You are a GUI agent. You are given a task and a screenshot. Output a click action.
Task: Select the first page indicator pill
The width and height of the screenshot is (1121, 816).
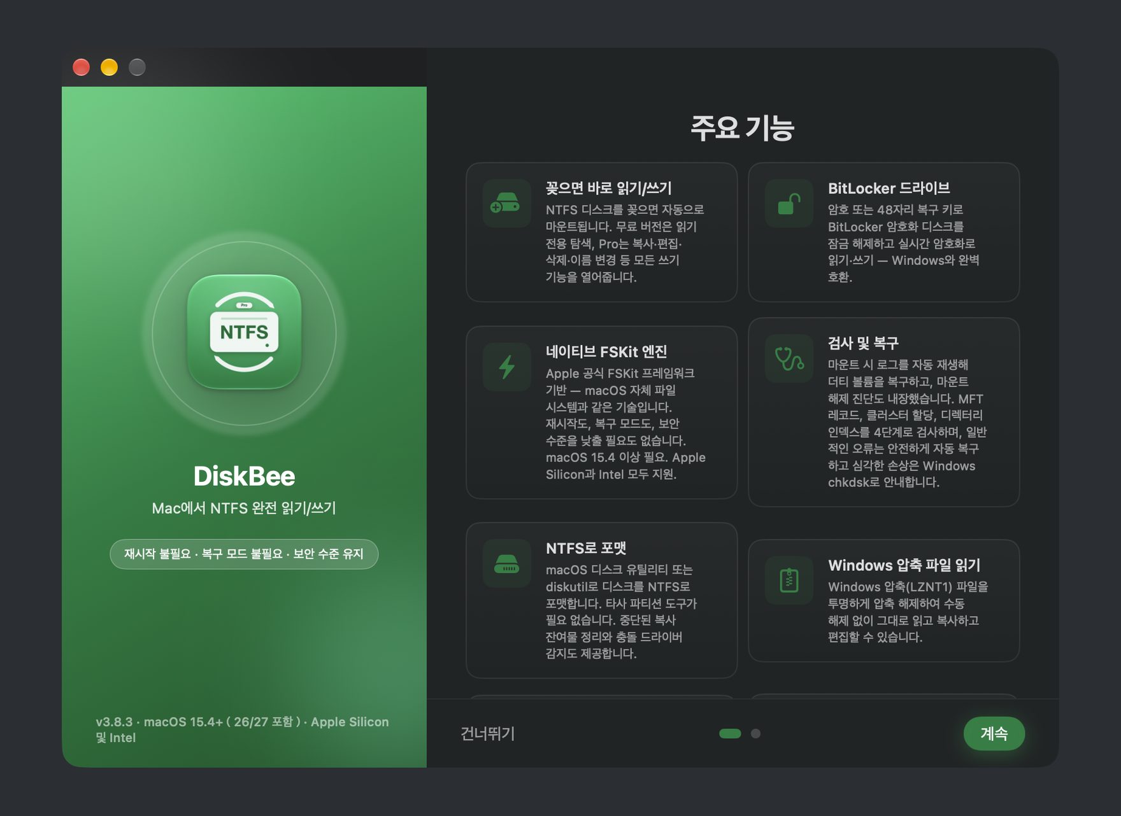[x=730, y=733]
